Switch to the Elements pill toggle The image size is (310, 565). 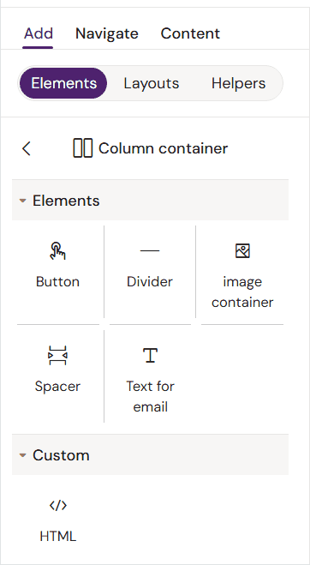[x=63, y=83]
